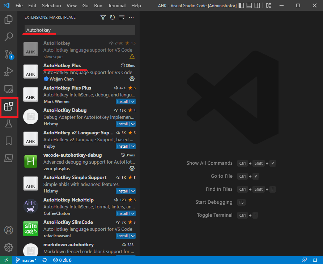Switch branch via master* in status bar
The height and width of the screenshot is (264, 323).
coord(26,260)
